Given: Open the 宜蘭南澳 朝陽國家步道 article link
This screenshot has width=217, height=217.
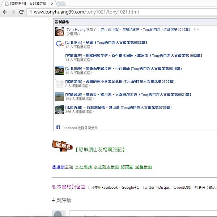Looking at the screenshot, I should 134,55.
